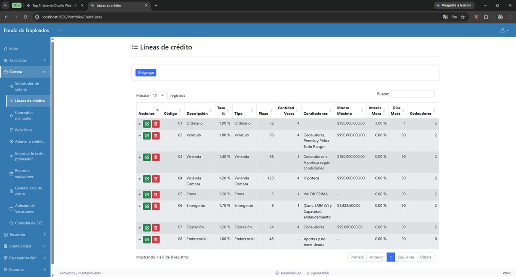The image size is (516, 277).
Task: Go to Primera page of results
Action: pyautogui.click(x=357, y=257)
